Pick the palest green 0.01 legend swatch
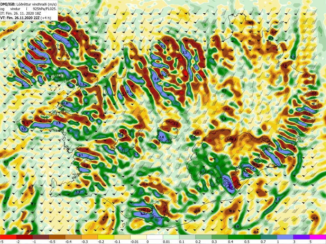This screenshot has width=326, height=244. (x=171, y=237)
